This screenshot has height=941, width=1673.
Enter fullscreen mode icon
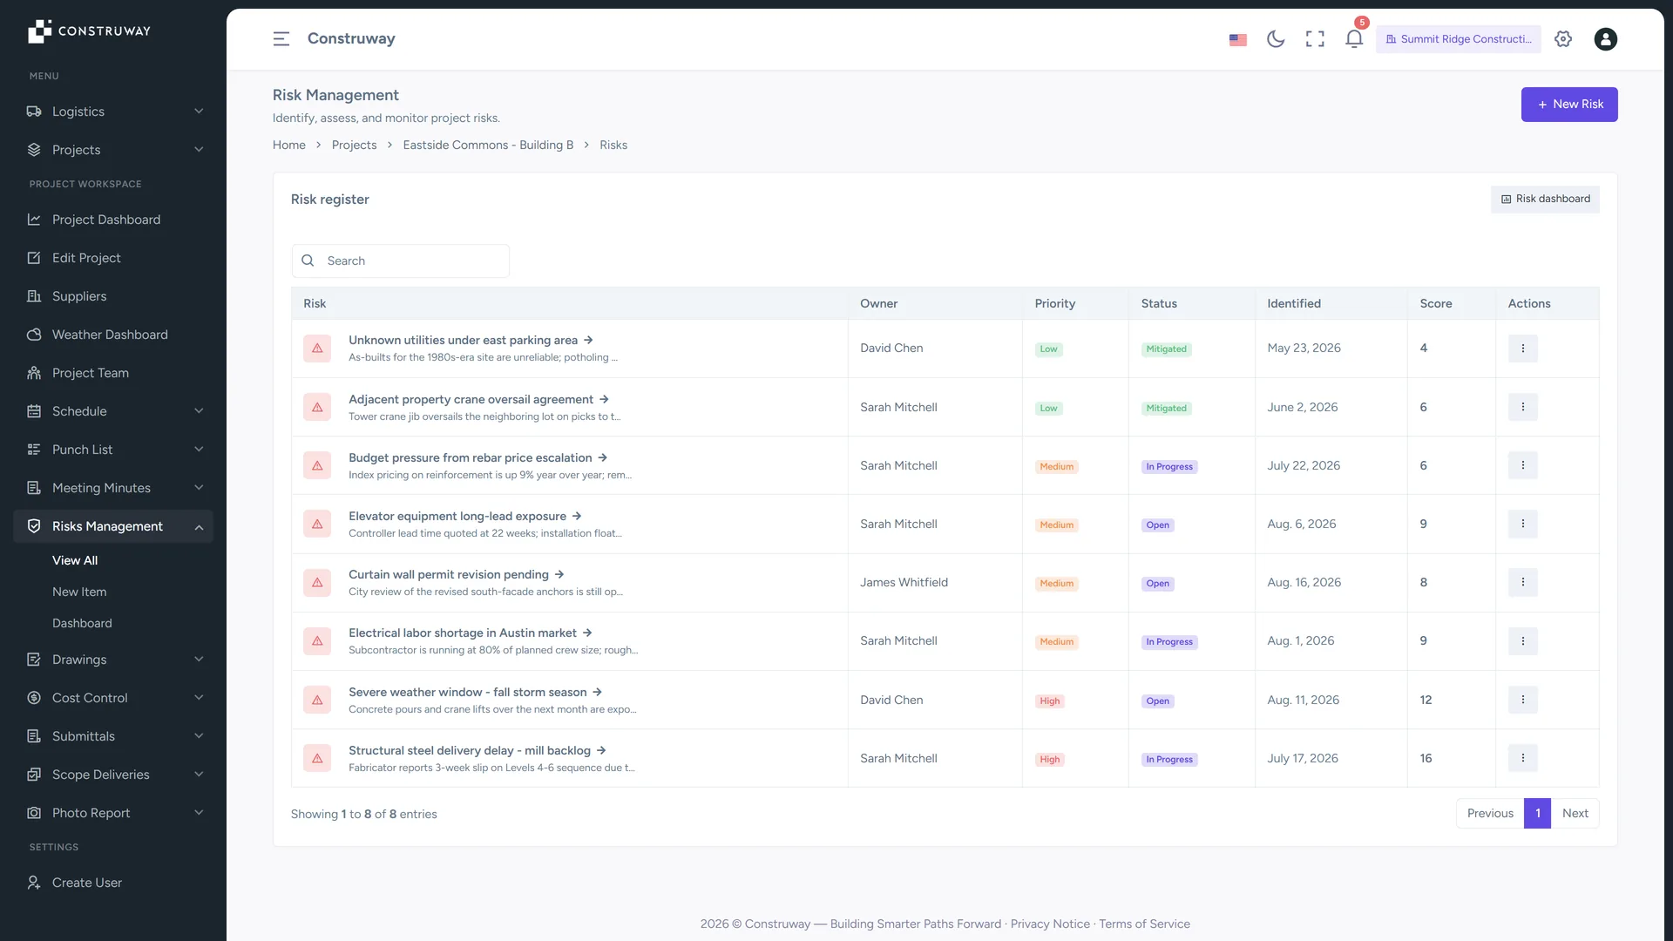(x=1315, y=39)
